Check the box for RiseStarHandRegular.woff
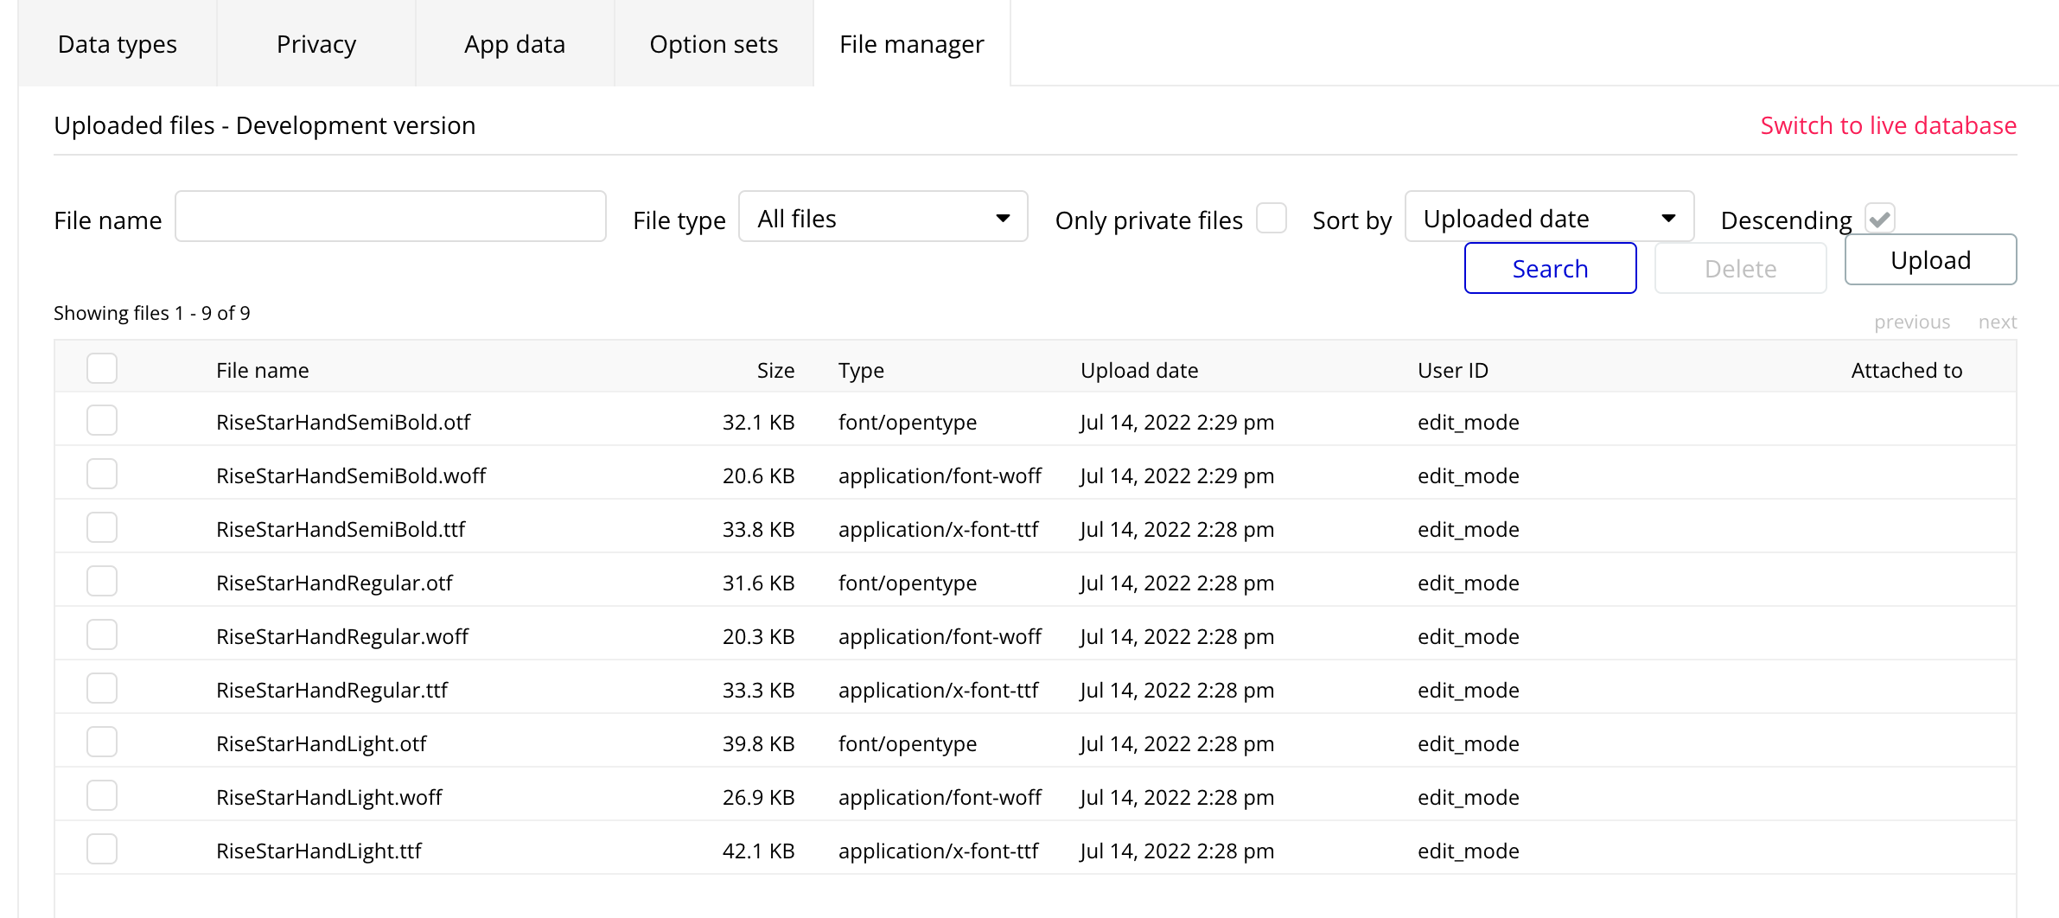The image size is (2059, 918). click(102, 635)
